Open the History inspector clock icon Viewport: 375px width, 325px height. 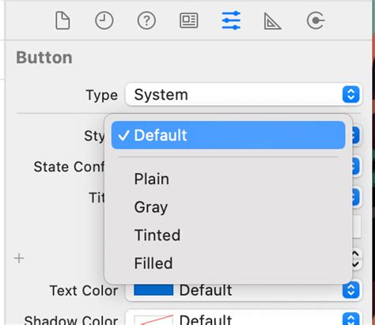[104, 21]
